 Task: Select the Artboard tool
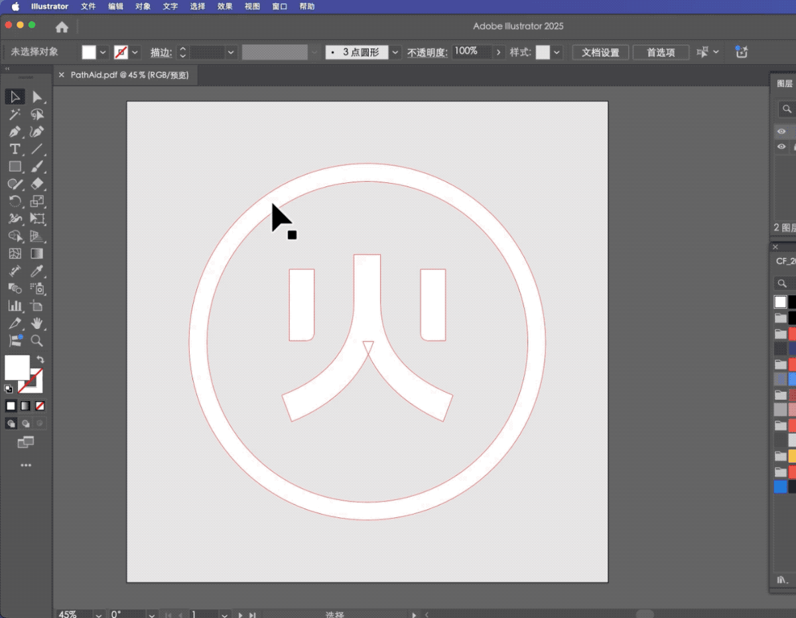click(x=37, y=306)
